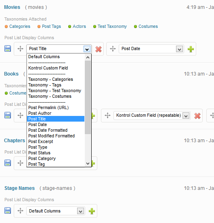Add a column after Post Date with green plus
The image size is (214, 223).
pos(191,49)
